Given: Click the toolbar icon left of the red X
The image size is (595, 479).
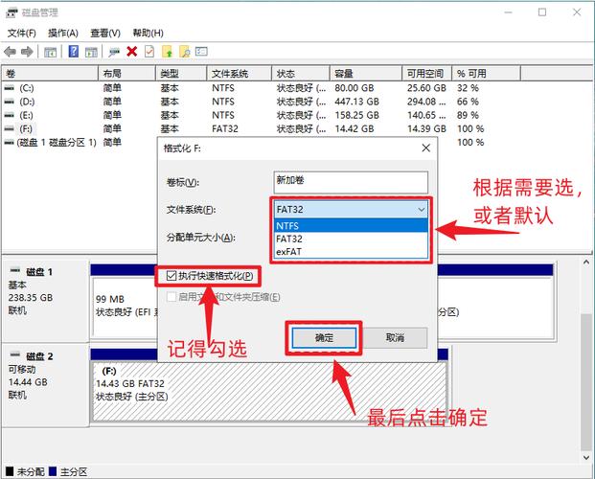Looking at the screenshot, I should (113, 52).
